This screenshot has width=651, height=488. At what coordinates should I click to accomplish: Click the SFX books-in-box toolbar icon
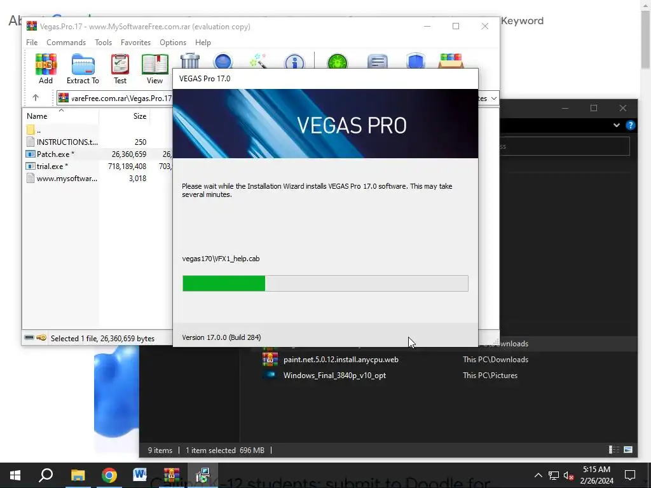[451, 60]
